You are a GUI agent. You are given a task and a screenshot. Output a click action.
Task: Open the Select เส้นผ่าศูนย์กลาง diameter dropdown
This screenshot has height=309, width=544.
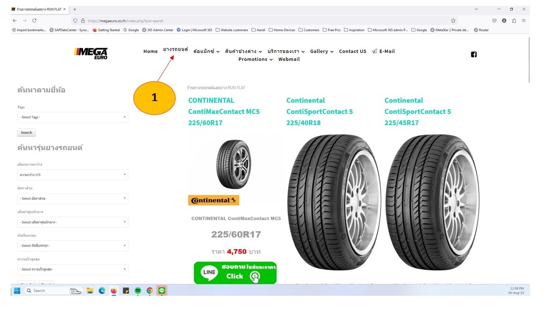click(x=73, y=222)
